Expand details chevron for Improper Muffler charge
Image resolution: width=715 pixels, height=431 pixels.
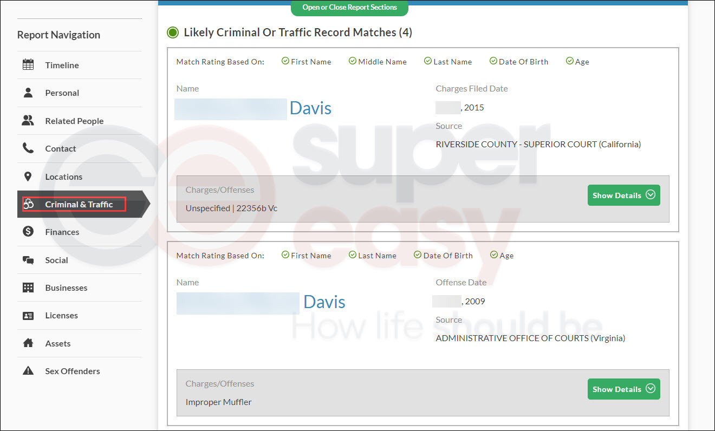point(651,389)
